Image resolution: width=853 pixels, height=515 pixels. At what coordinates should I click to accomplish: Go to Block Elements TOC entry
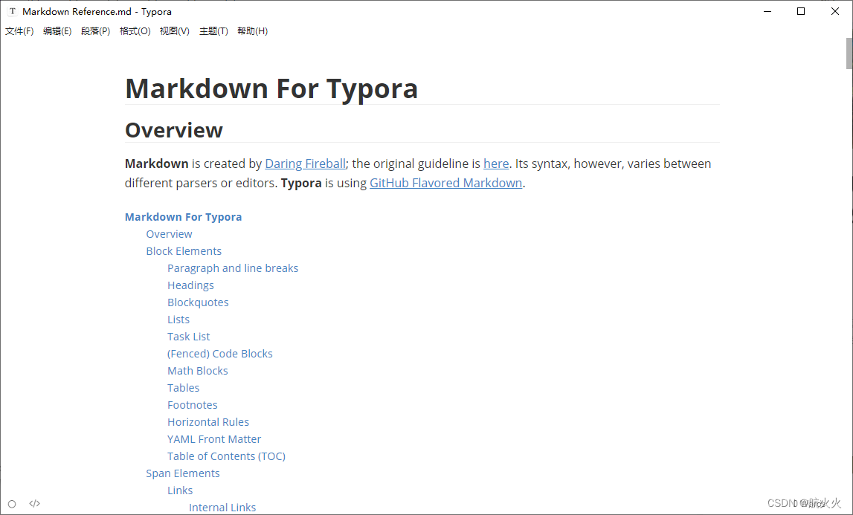184,251
